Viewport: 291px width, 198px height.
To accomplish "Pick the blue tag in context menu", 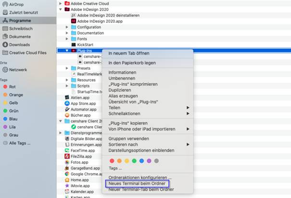I will [x=141, y=161].
